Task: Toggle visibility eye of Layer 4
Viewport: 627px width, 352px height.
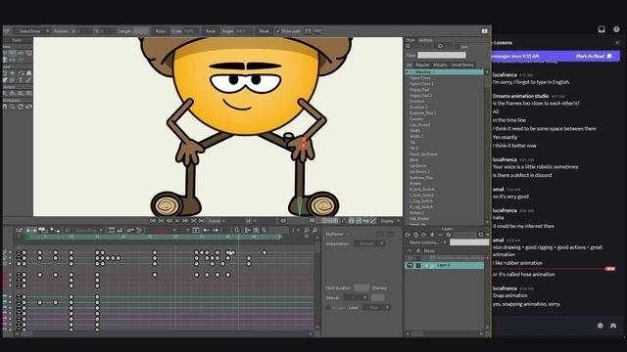Action: 410,265
